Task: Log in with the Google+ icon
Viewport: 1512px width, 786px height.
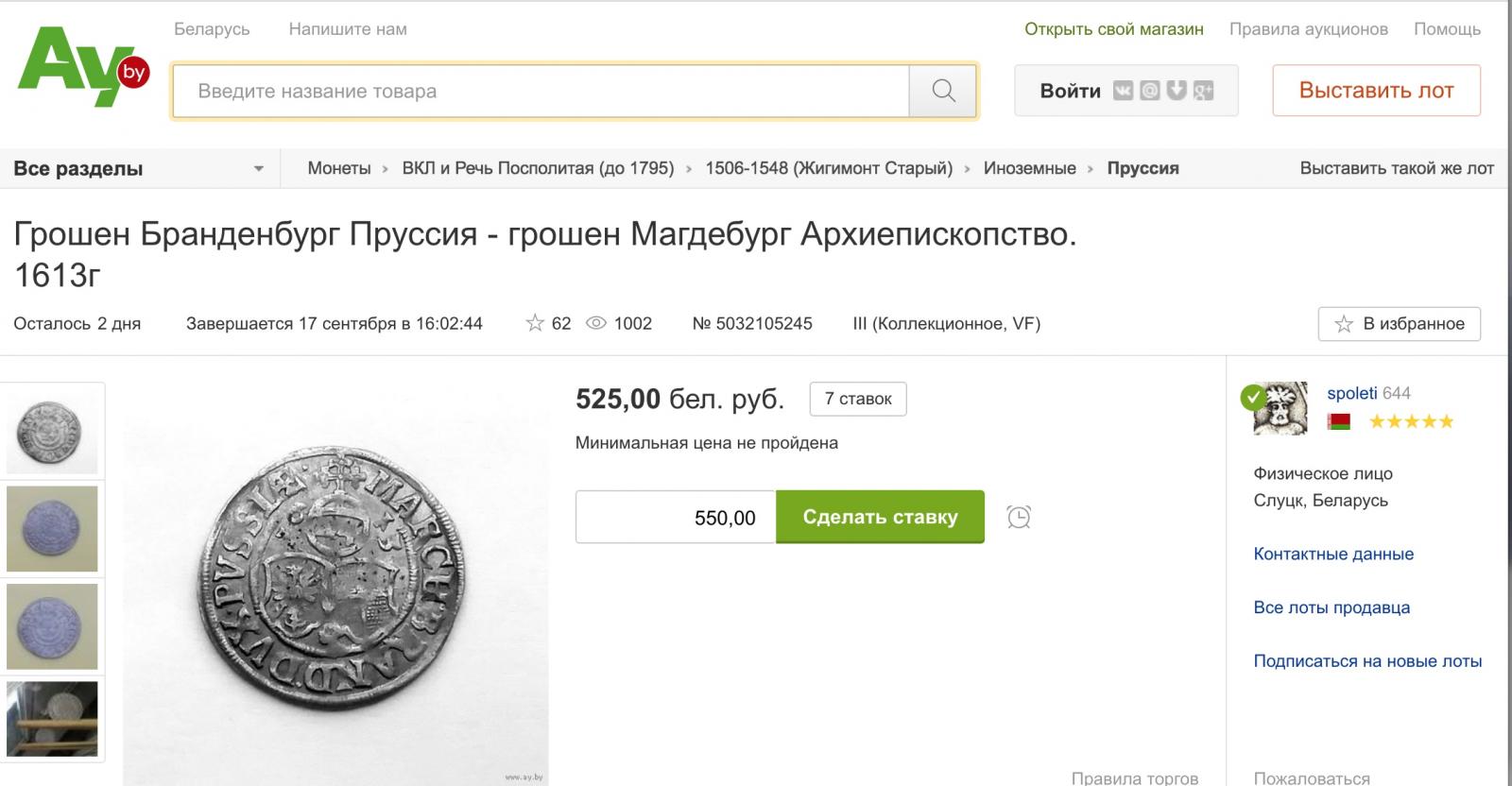Action: pos(1203,91)
